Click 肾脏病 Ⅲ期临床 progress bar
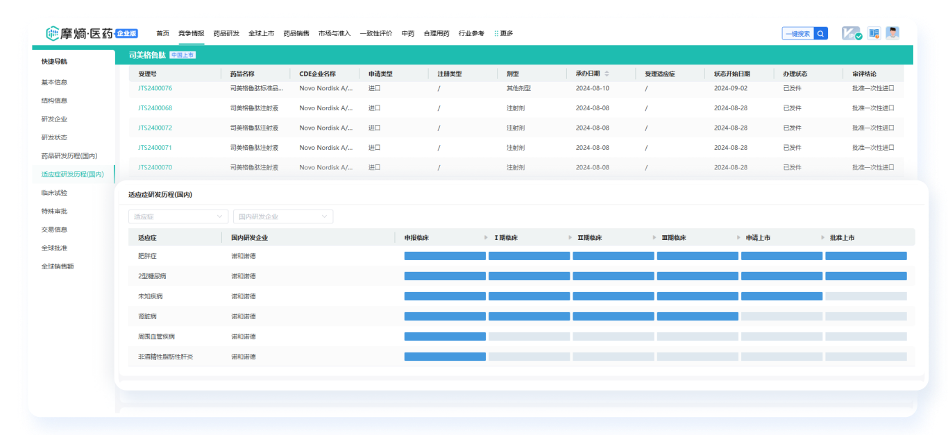 coord(697,316)
